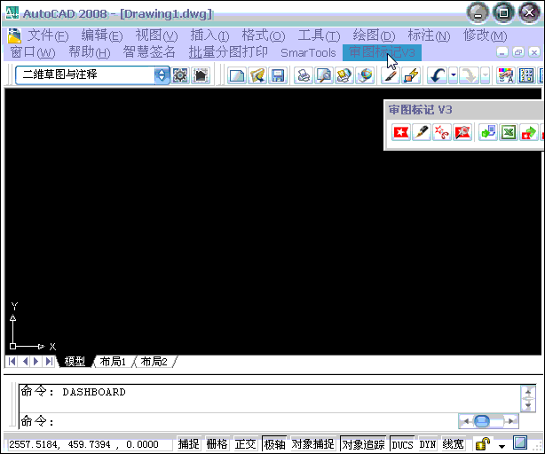This screenshot has width=545, height=454.
Task: Open the 智慧签名 menu
Action: click(x=149, y=52)
